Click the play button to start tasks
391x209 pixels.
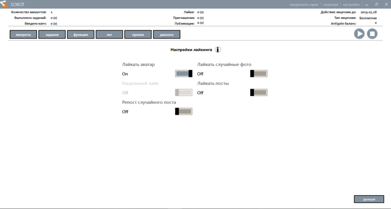pyautogui.click(x=359, y=34)
